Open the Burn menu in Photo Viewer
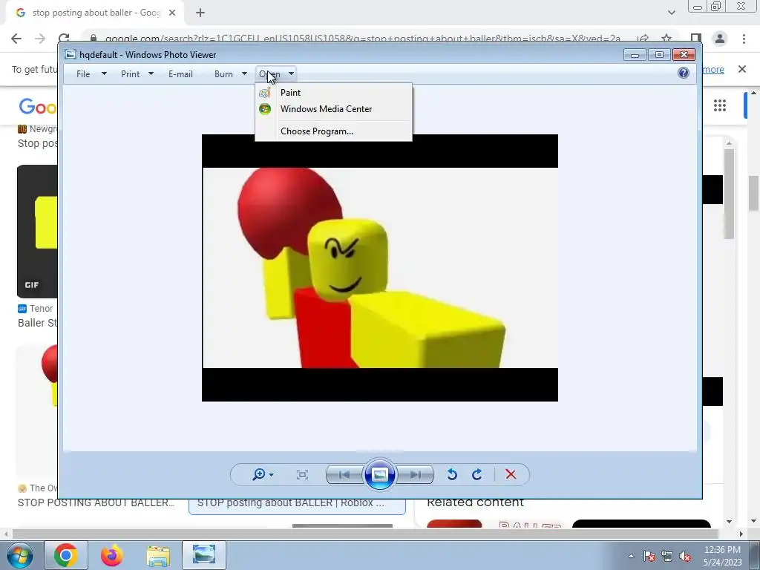This screenshot has height=570, width=760. coord(223,74)
